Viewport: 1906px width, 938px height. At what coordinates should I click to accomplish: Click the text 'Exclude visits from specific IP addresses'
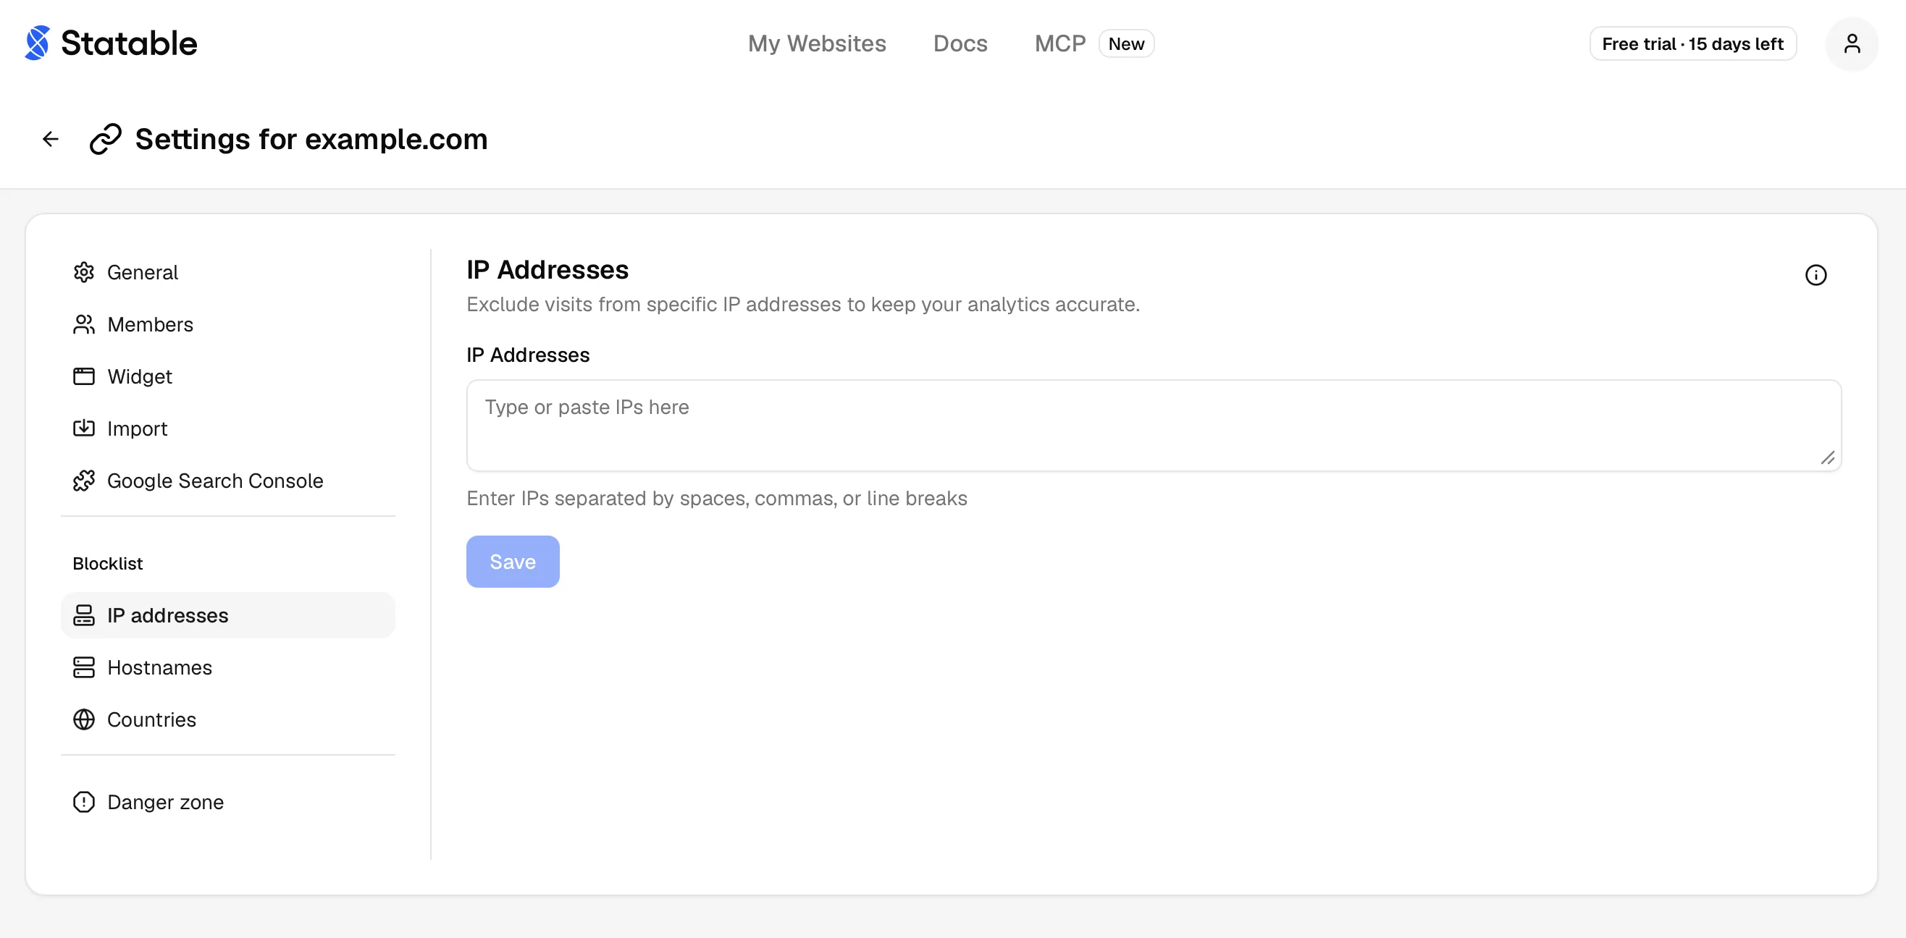[x=654, y=305]
